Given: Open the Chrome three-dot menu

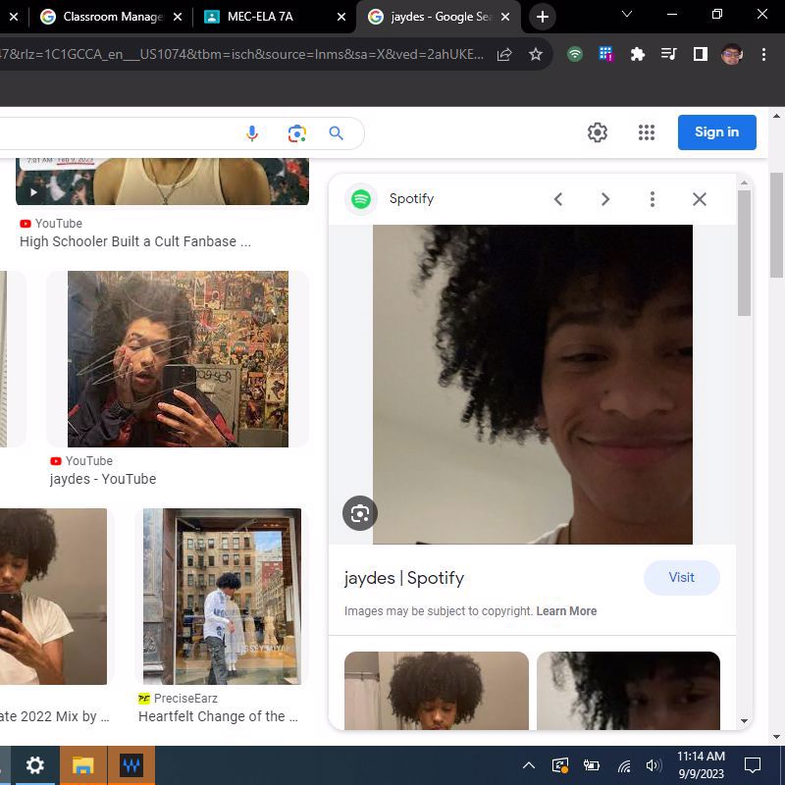Looking at the screenshot, I should click(763, 54).
